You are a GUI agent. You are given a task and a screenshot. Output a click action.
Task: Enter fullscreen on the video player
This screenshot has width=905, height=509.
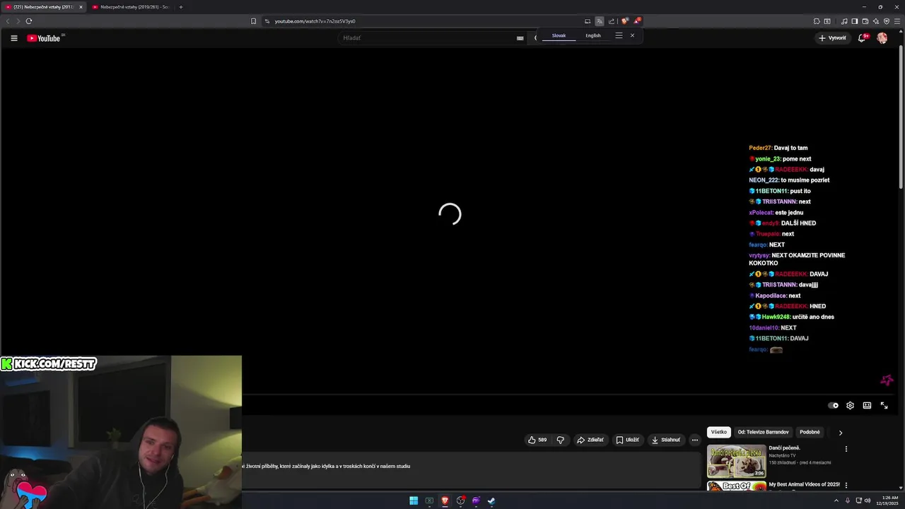(x=884, y=406)
